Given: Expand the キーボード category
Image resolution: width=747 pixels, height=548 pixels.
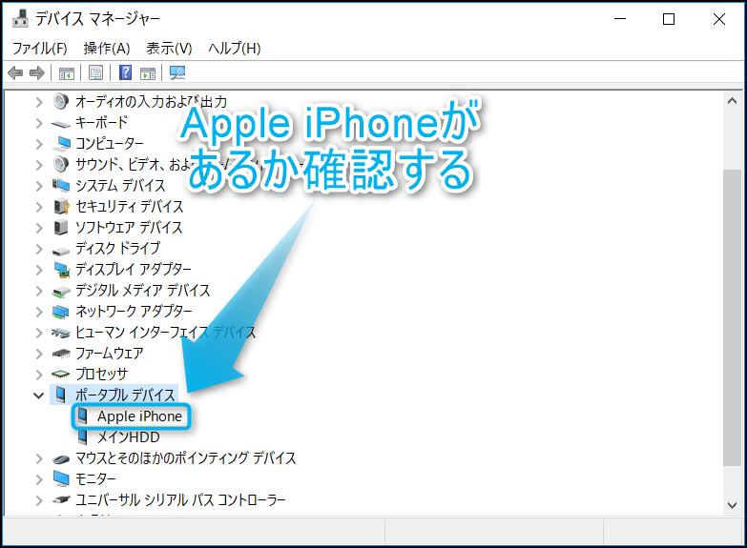Looking at the screenshot, I should (39, 122).
